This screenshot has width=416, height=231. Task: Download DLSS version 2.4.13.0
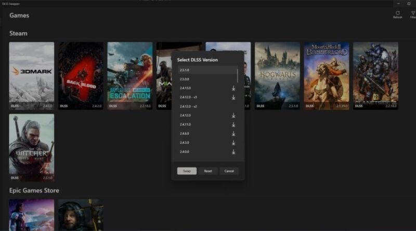point(233,88)
